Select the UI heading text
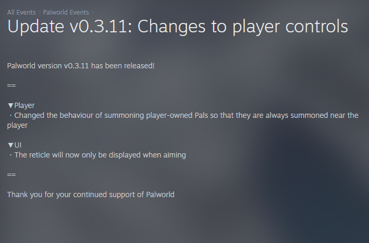The height and width of the screenshot is (243, 369). pos(18,144)
